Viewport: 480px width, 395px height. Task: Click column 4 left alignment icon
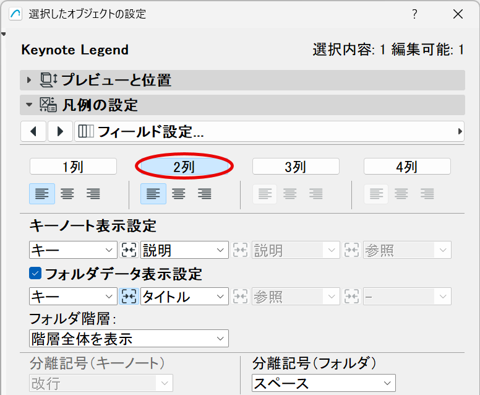[x=376, y=194]
